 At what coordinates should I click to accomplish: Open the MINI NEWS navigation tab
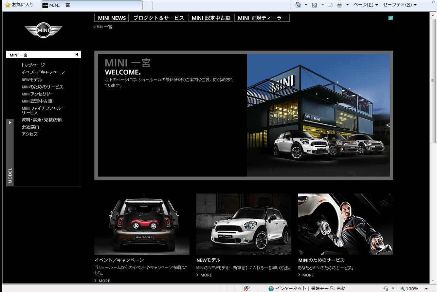click(x=112, y=18)
